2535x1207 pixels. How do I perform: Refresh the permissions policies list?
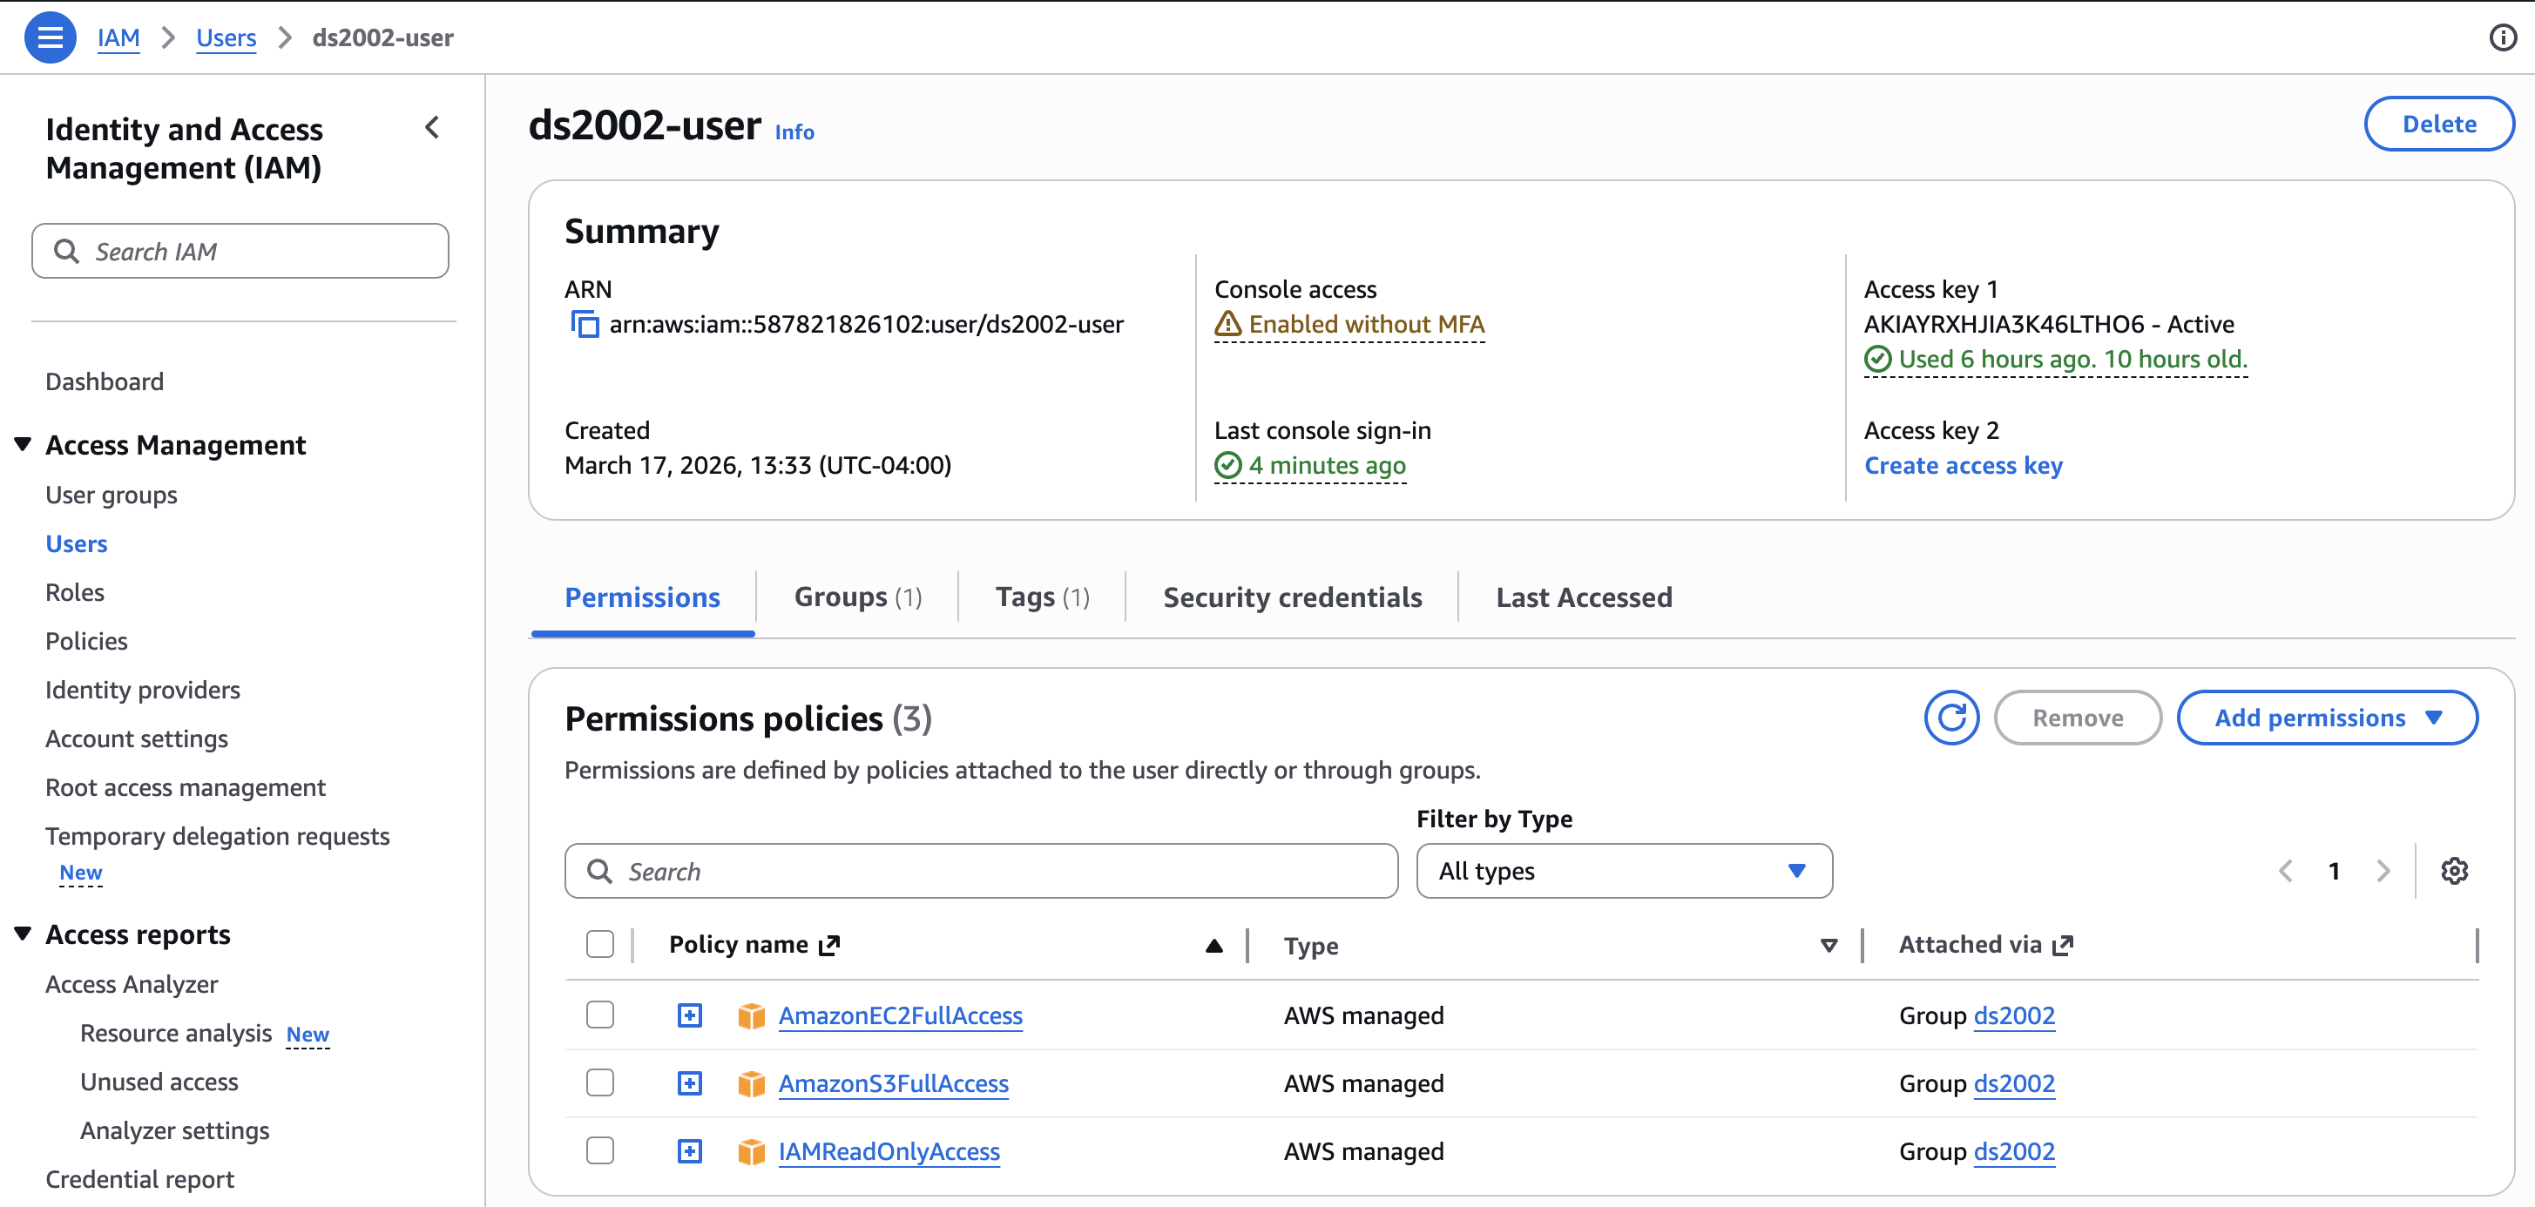point(1951,718)
